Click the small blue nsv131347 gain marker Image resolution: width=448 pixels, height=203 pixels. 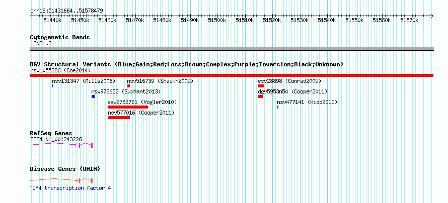tap(53, 86)
